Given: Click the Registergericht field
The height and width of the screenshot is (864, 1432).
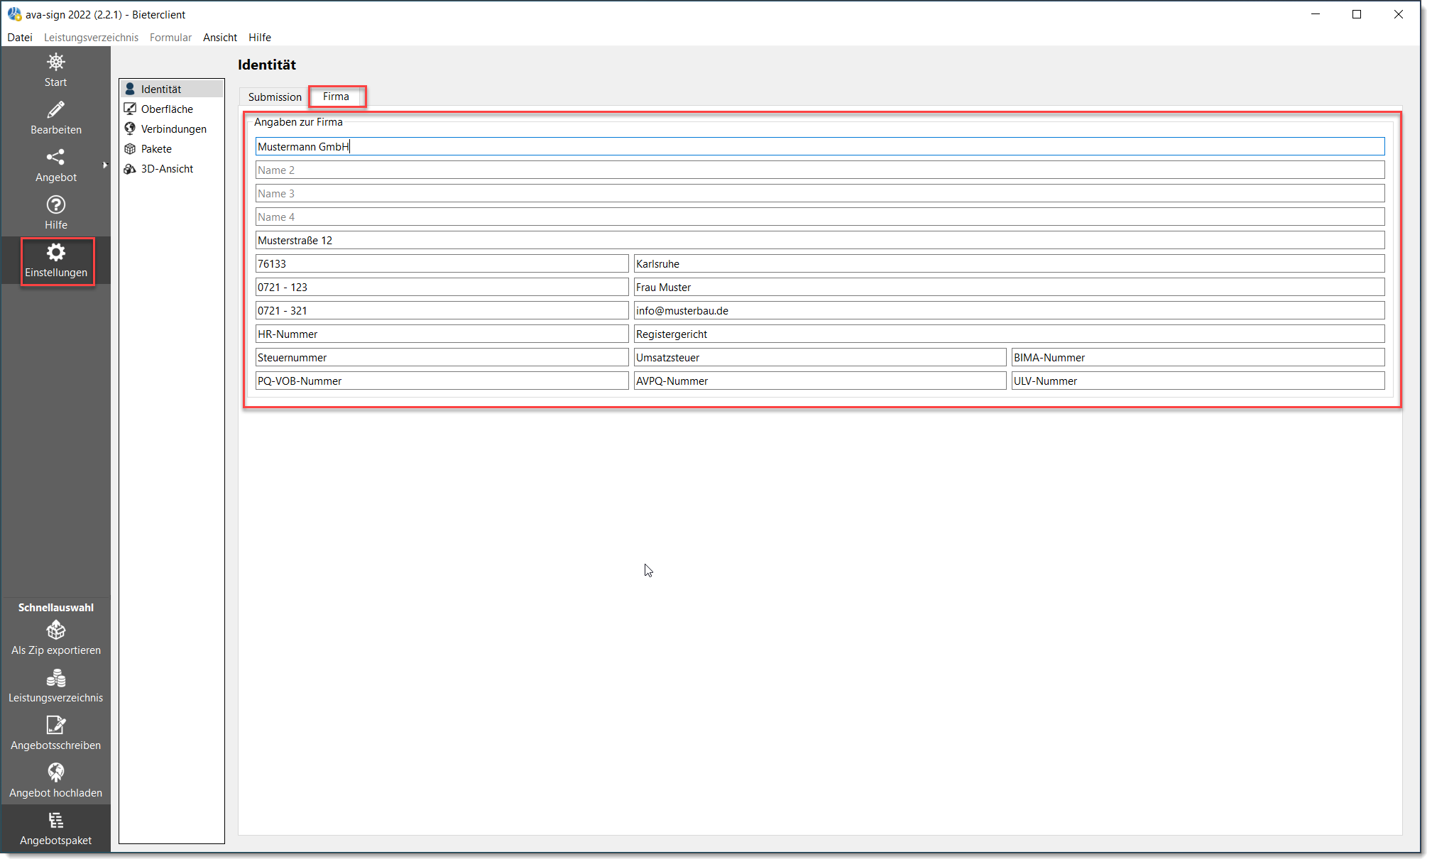Looking at the screenshot, I should [1009, 334].
